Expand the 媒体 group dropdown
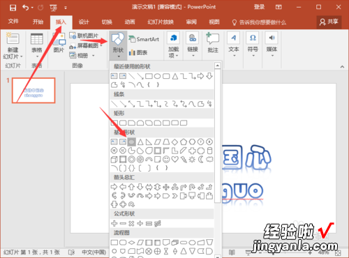Viewport: 349px width, 258px height. (272, 56)
